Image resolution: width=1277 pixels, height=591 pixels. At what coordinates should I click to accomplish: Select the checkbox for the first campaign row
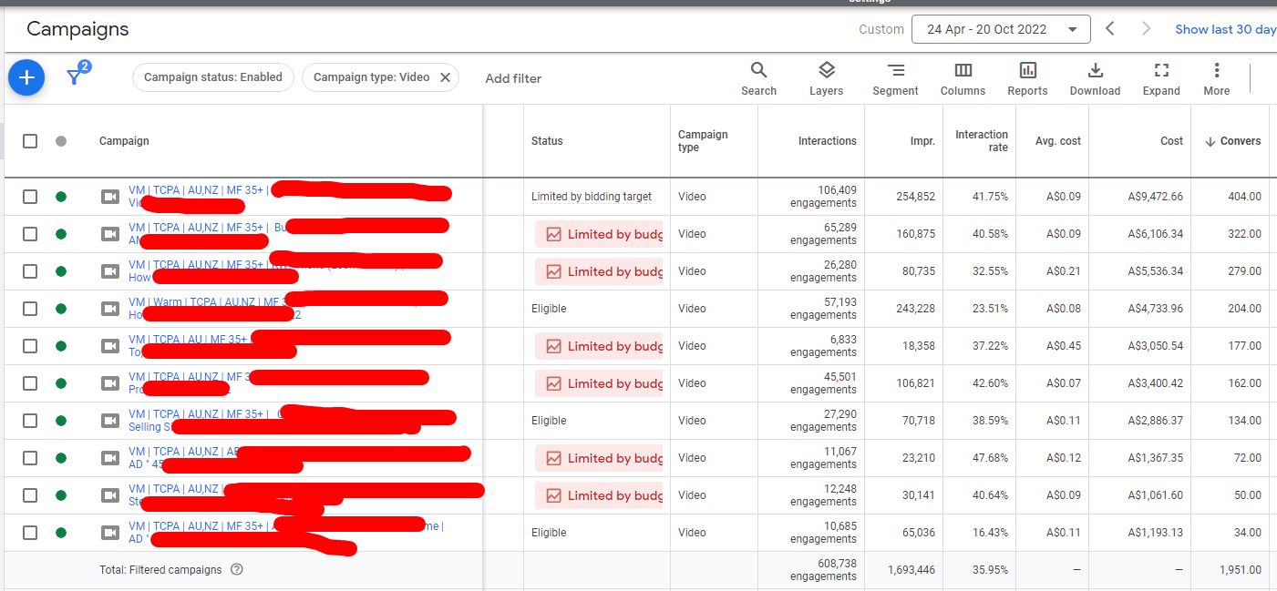[x=30, y=197]
